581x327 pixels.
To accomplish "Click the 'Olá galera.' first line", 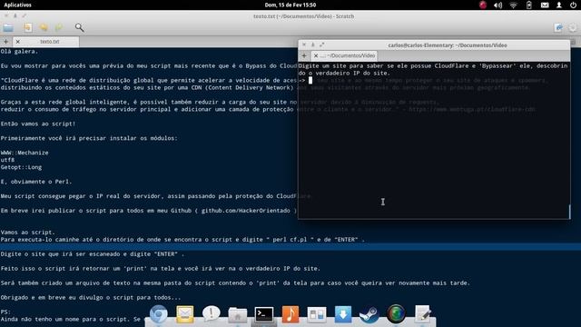I will [x=19, y=51].
